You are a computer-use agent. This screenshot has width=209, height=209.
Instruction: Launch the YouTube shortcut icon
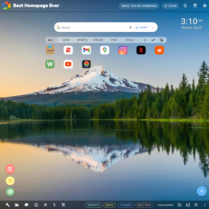[68, 64]
